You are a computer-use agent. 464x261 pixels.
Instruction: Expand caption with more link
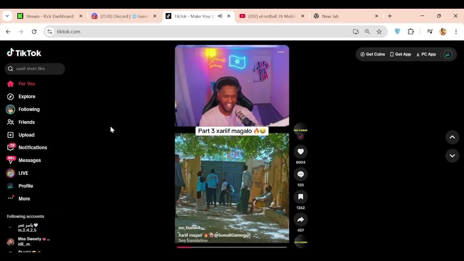(x=279, y=236)
